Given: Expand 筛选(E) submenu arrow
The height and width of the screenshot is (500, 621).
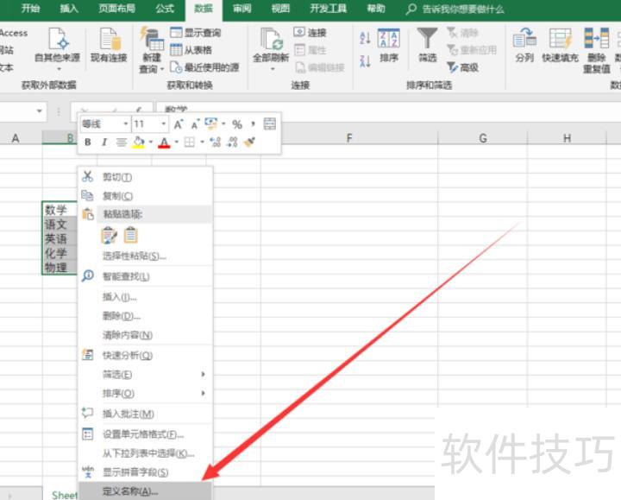Looking at the screenshot, I should click(x=203, y=374).
